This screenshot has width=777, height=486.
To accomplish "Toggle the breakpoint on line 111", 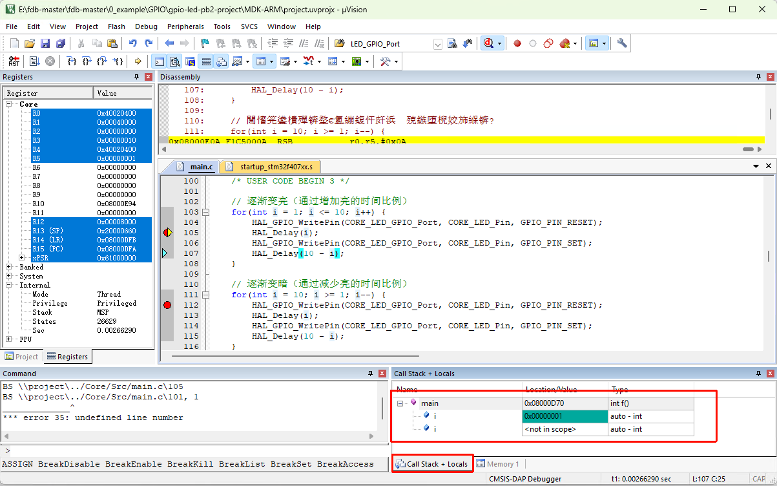I will point(167,305).
